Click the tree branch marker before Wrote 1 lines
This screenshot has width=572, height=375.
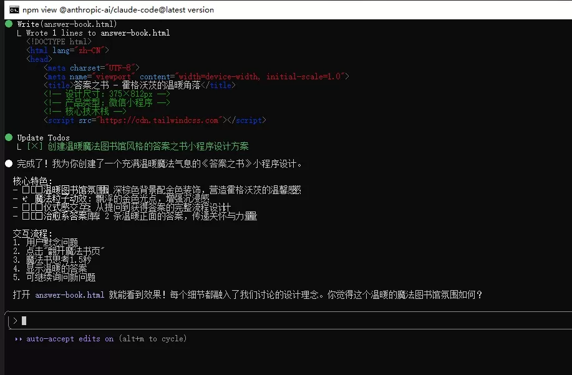coord(19,33)
